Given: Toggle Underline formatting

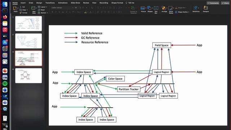Looking at the screenshot, I should click(x=59, y=12).
